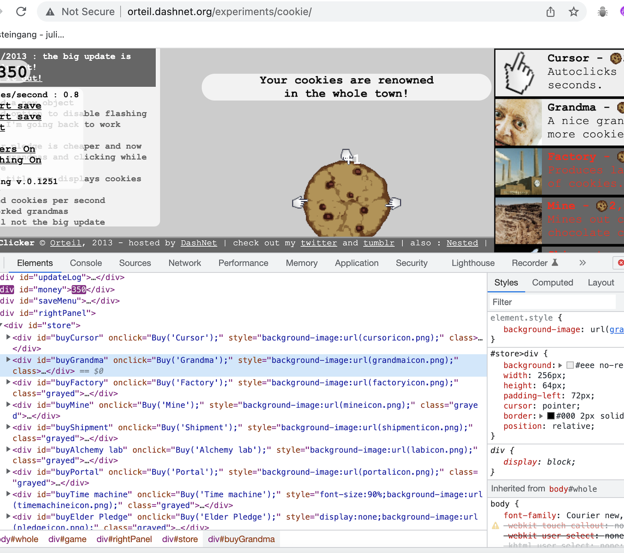
Task: Expand the background shorthand property triangle
Action: point(560,365)
